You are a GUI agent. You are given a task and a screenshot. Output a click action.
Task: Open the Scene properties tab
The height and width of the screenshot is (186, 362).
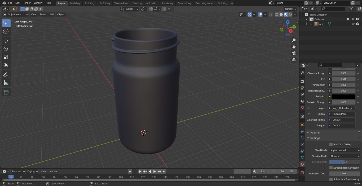click(x=302, y=101)
